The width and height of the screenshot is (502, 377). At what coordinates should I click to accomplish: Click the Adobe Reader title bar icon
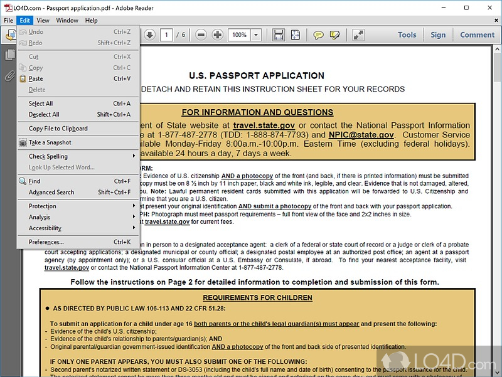[x=8, y=8]
